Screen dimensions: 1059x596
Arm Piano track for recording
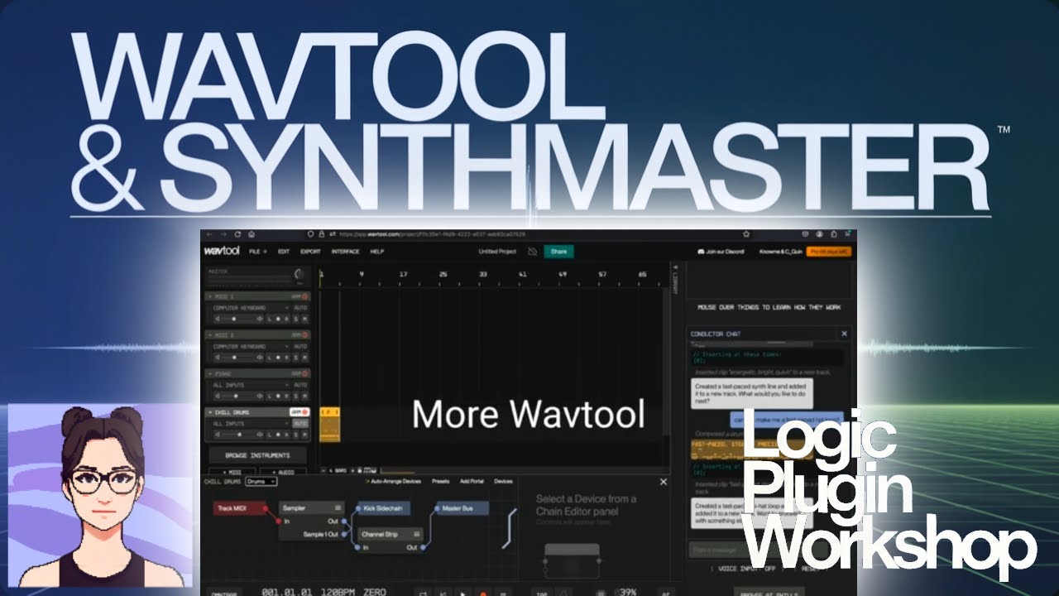tap(300, 374)
